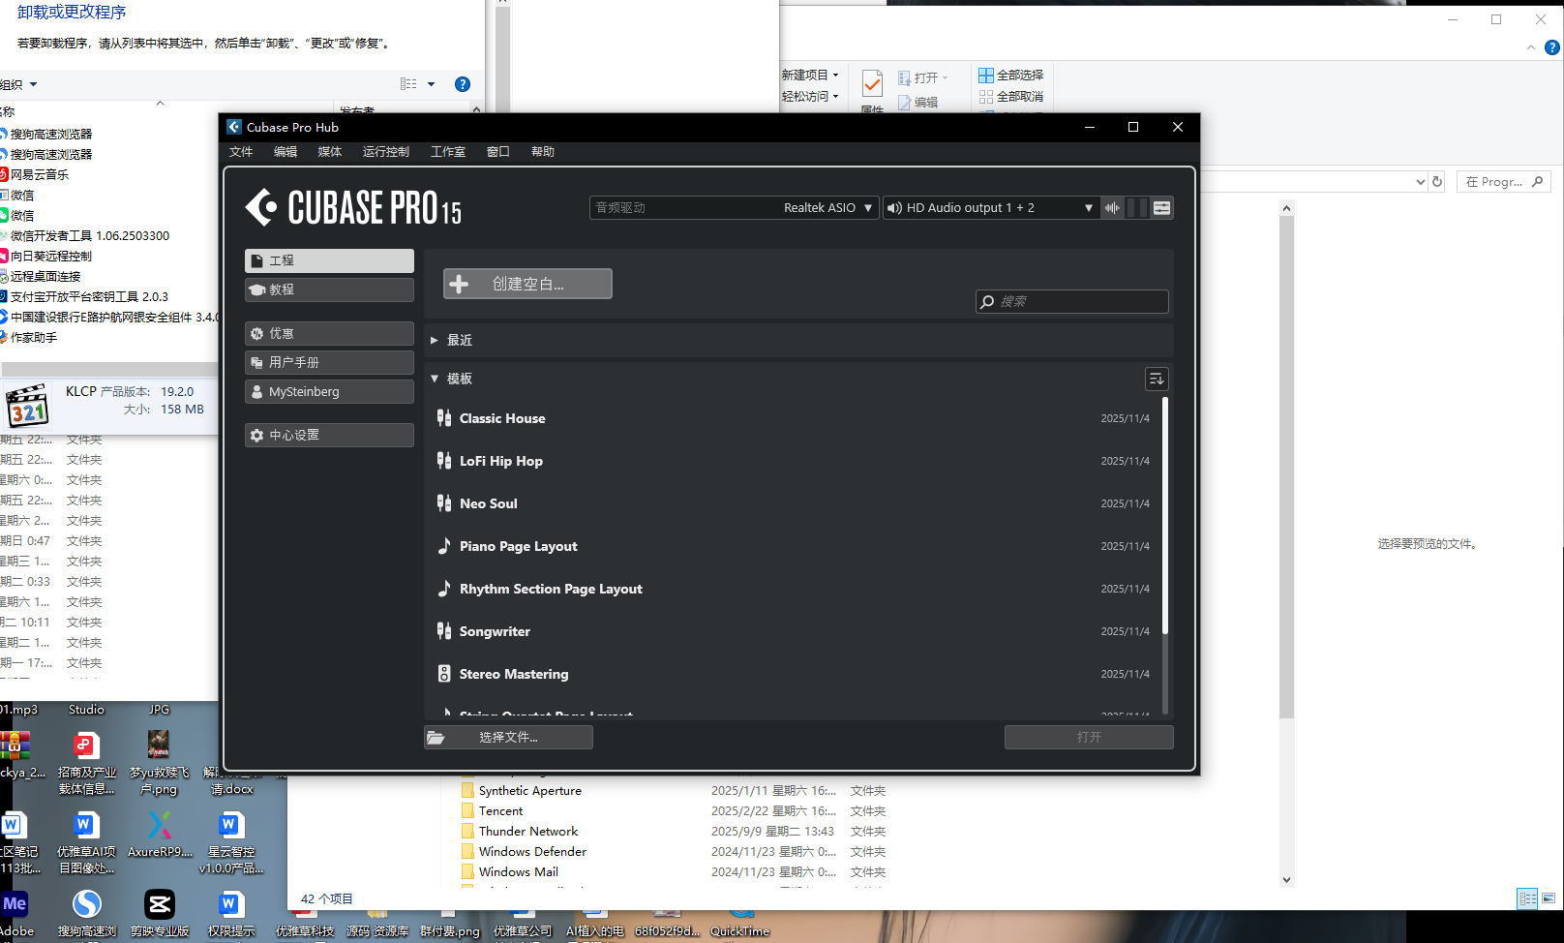Screen dimensions: 1564x943
Task: Open the AxureRP9 desktop shortcut
Action: 160,834
